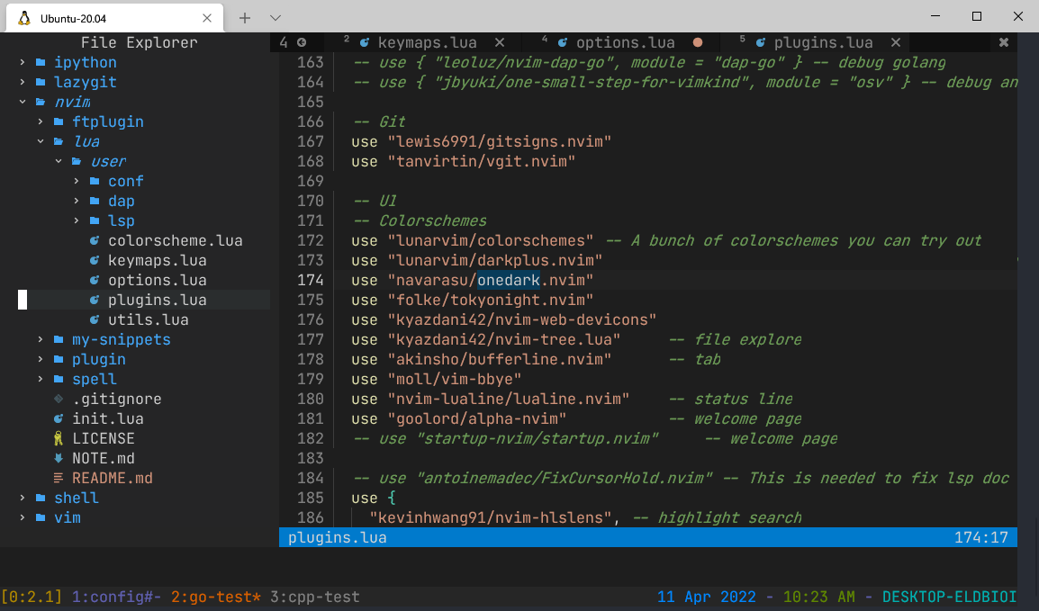Open the new-tab profile dropdown arrow
The height and width of the screenshot is (611, 1039).
[x=276, y=17]
